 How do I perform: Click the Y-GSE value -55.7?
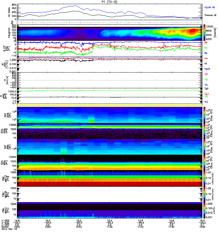click(x=17, y=223)
